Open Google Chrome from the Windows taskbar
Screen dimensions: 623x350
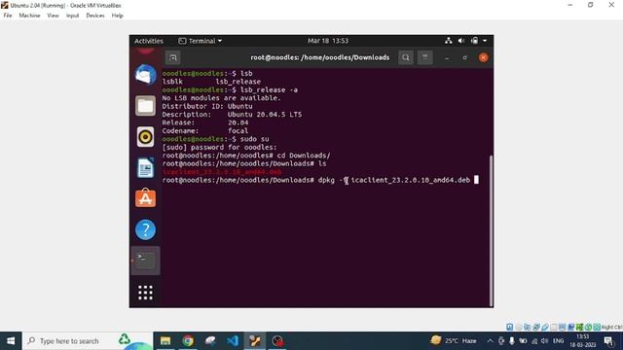coord(188,341)
